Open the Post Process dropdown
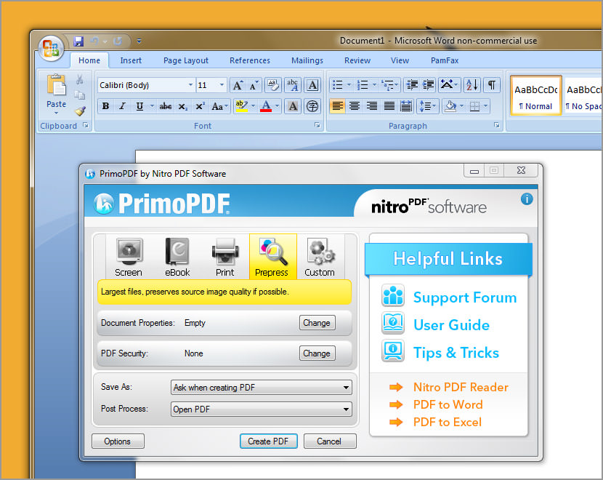Screen dimensions: 603x480 point(347,409)
